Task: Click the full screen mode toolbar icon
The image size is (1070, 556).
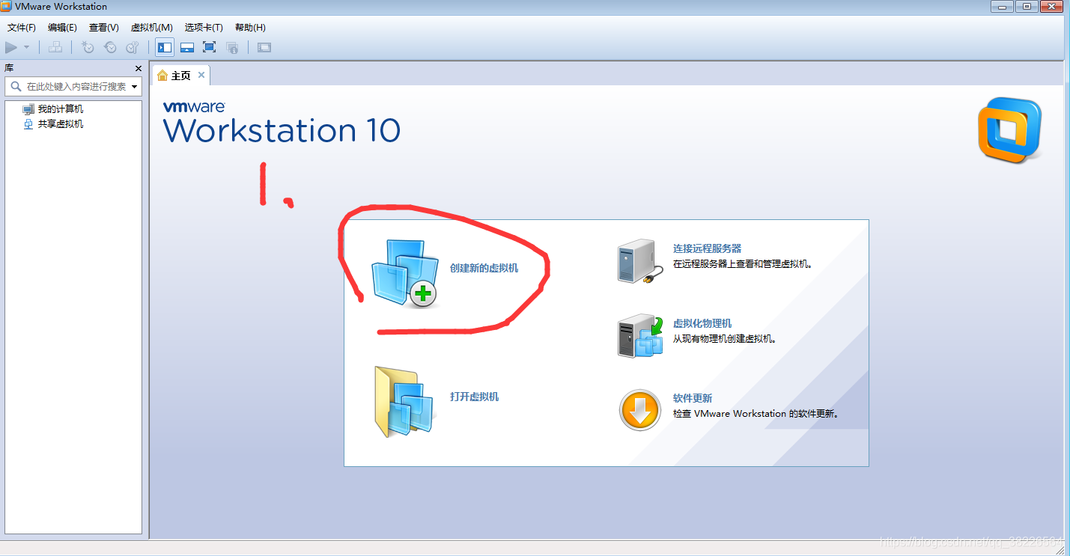Action: [210, 47]
